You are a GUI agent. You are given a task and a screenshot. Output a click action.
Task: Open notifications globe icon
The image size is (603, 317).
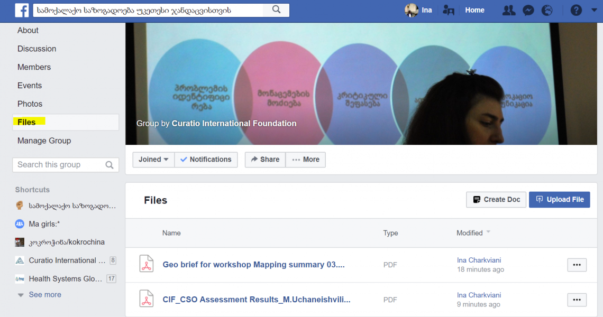click(x=547, y=11)
